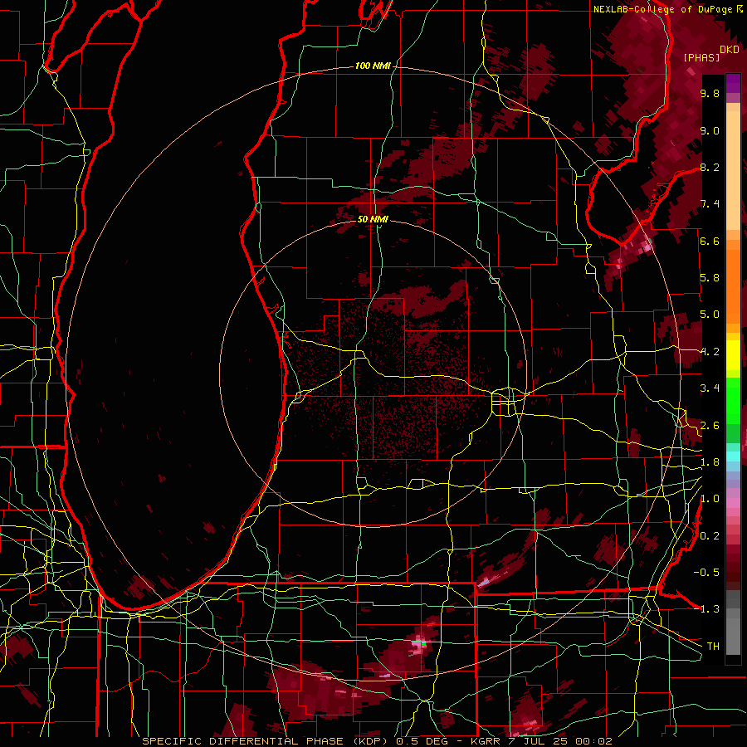Click the 5.0 legend value
This screenshot has height=747, width=747.
pos(710,315)
